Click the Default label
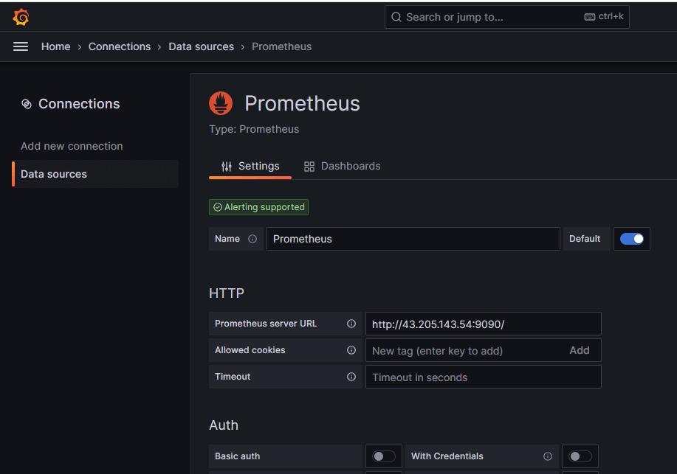677x474 pixels. 585,239
